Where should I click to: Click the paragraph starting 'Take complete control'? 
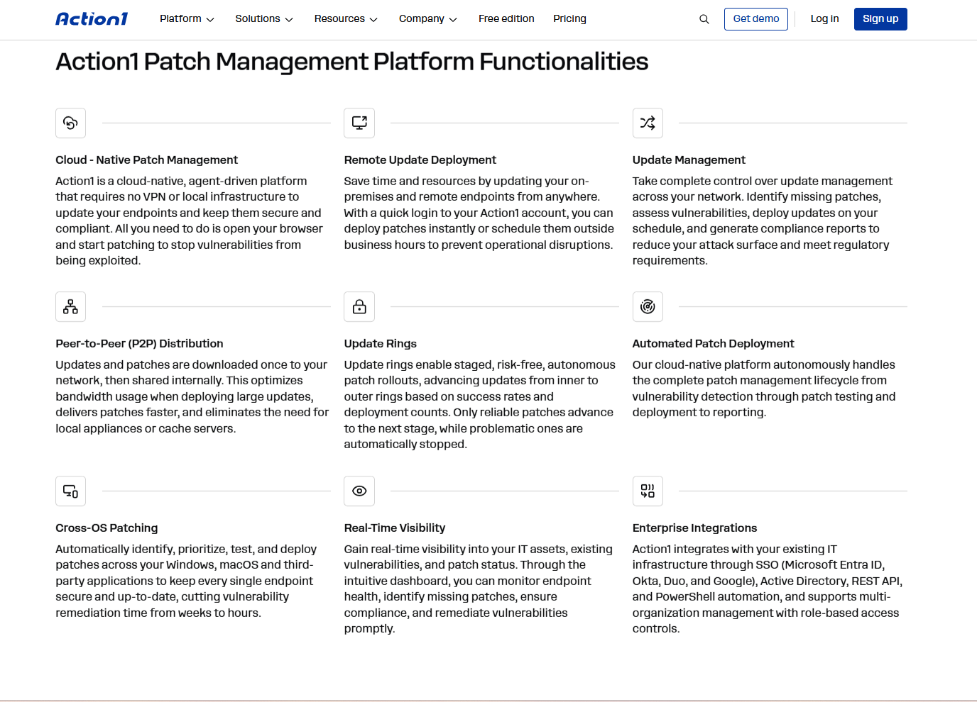click(763, 221)
